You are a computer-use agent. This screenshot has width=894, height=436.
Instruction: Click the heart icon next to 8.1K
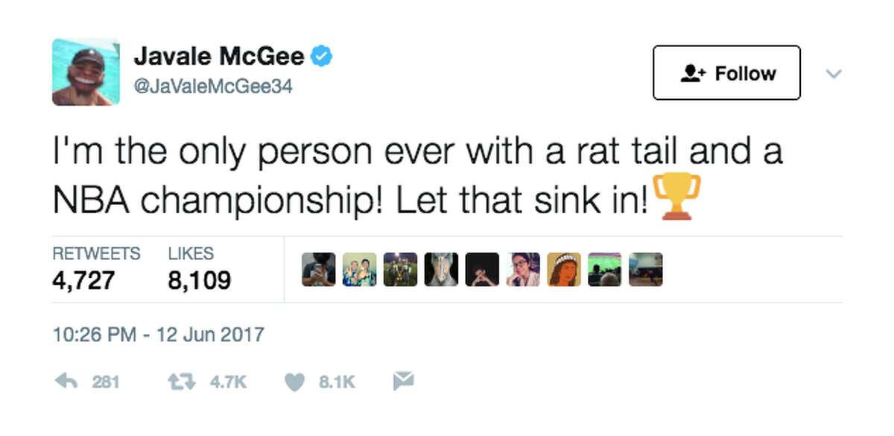pyautogui.click(x=294, y=381)
